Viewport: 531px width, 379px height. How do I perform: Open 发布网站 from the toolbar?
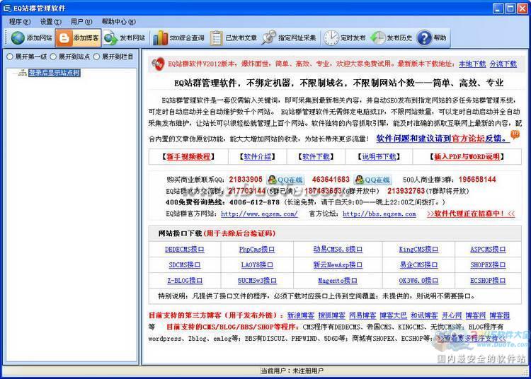[x=111, y=38]
